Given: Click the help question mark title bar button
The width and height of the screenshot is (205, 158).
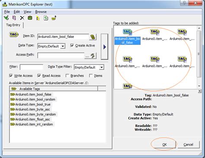Looking at the screenshot, I should click(184, 3).
